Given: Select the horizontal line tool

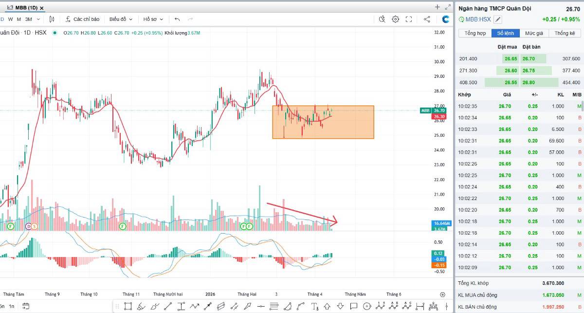Looking at the screenshot, I should (x=261, y=306).
